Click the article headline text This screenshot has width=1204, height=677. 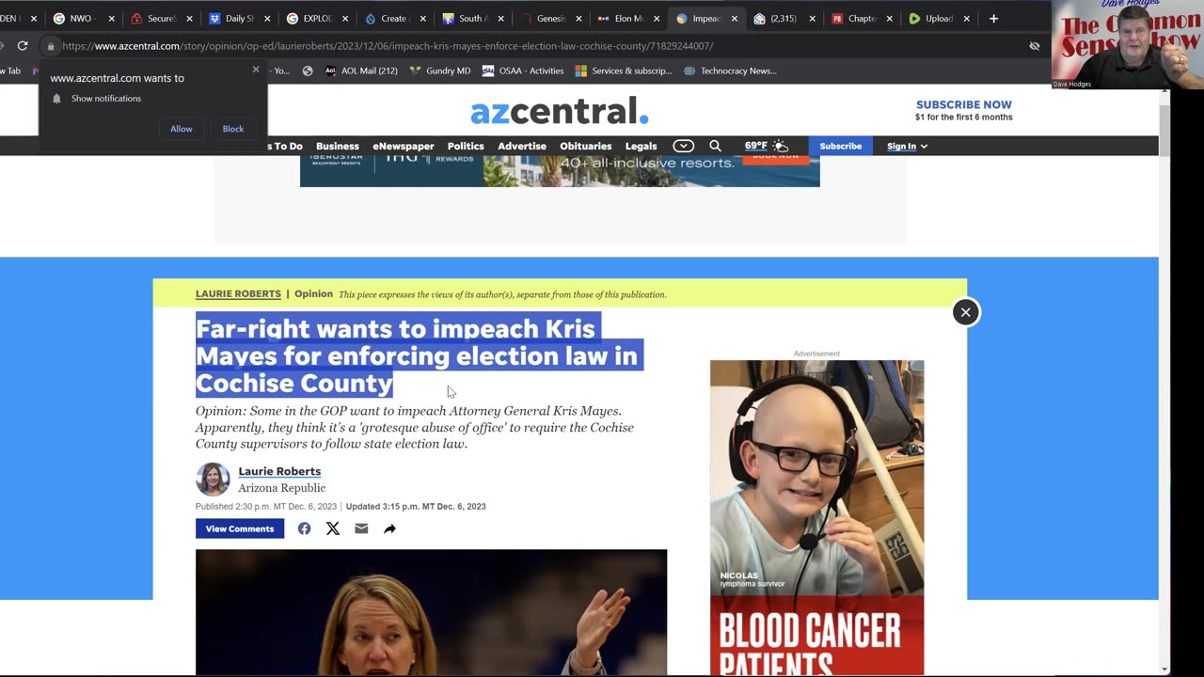[x=419, y=355]
